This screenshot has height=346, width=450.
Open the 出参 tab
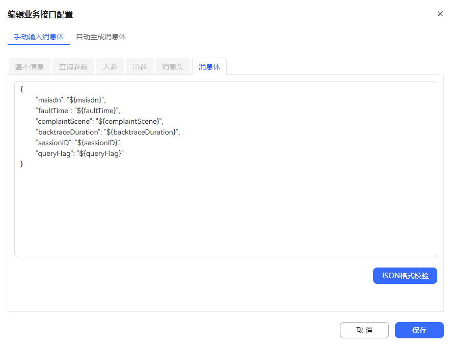140,67
